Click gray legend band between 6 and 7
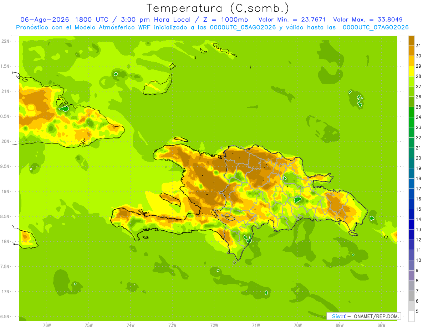The height and width of the screenshot is (330, 428). (x=411, y=296)
